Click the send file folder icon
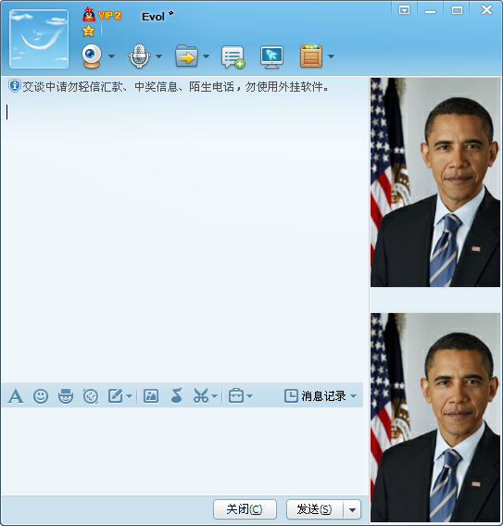 186,56
